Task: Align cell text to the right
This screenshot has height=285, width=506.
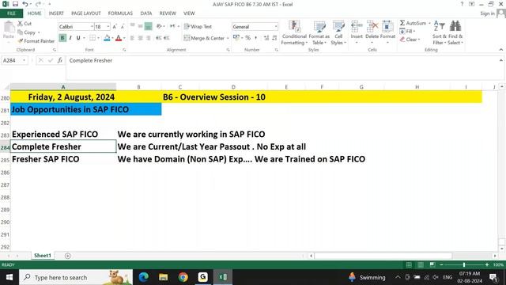Action: point(148,38)
